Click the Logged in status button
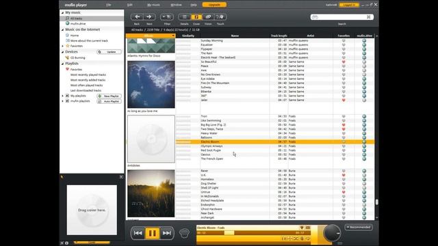The width and height of the screenshot is (438, 246). coord(349,5)
